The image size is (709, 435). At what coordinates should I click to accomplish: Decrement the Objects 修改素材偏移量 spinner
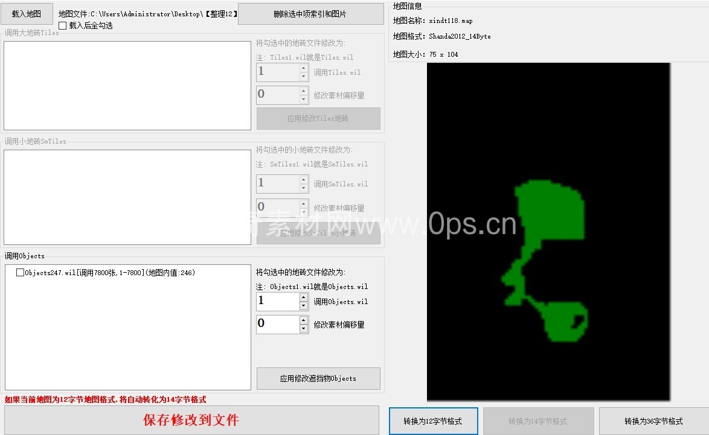click(x=304, y=329)
